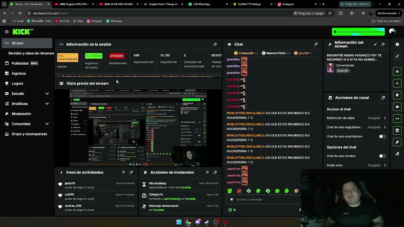Toggle the activity feed lightning icon in right sidebar

397,83
